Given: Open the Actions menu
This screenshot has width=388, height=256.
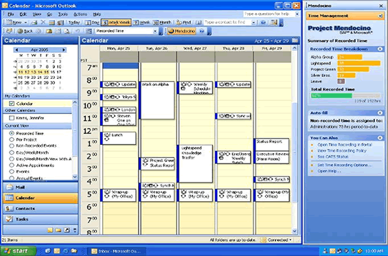Looking at the screenshot, I should click(80, 14).
